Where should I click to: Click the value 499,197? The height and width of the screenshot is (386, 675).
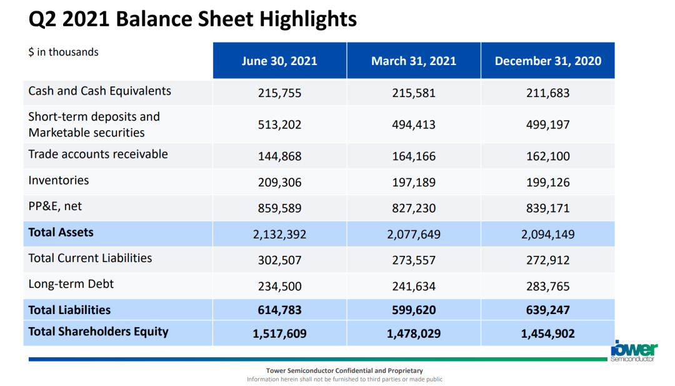[548, 124]
